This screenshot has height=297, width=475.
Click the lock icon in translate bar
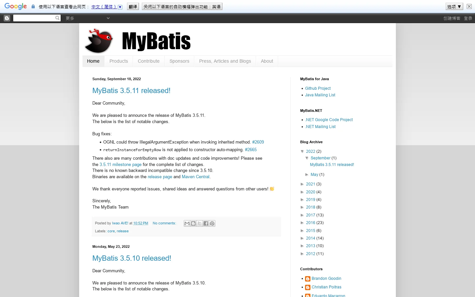coord(33,7)
